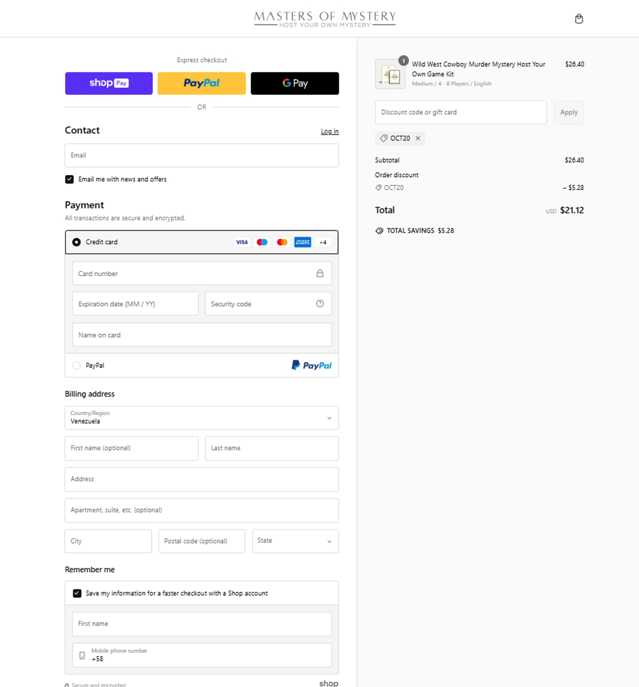
Task: Click the lock icon in Card number field
Action: [320, 273]
